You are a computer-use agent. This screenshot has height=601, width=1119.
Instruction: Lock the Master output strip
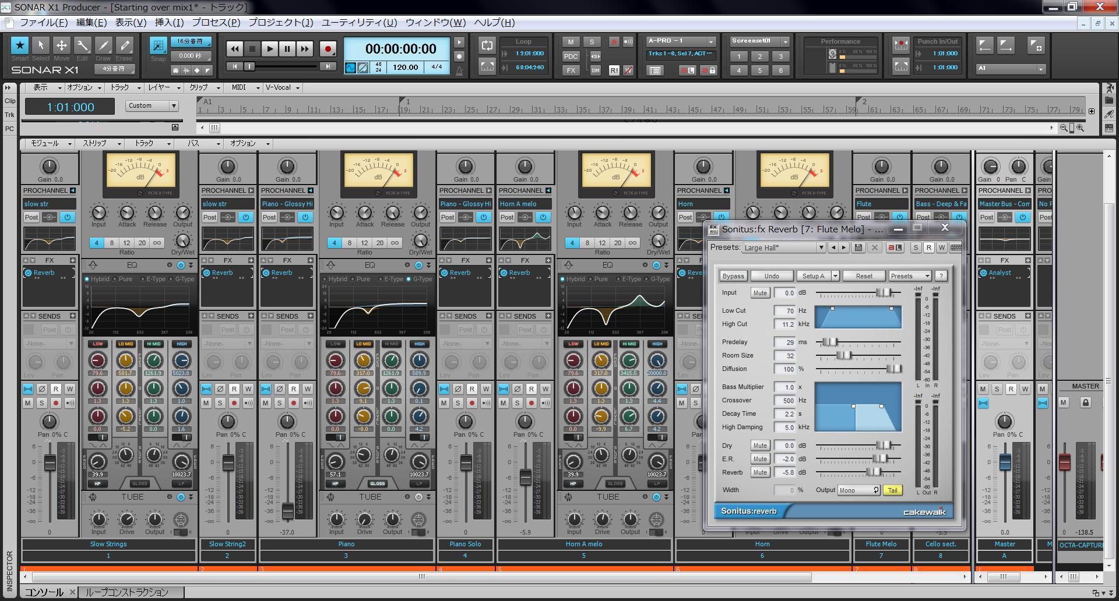[x=1085, y=402]
